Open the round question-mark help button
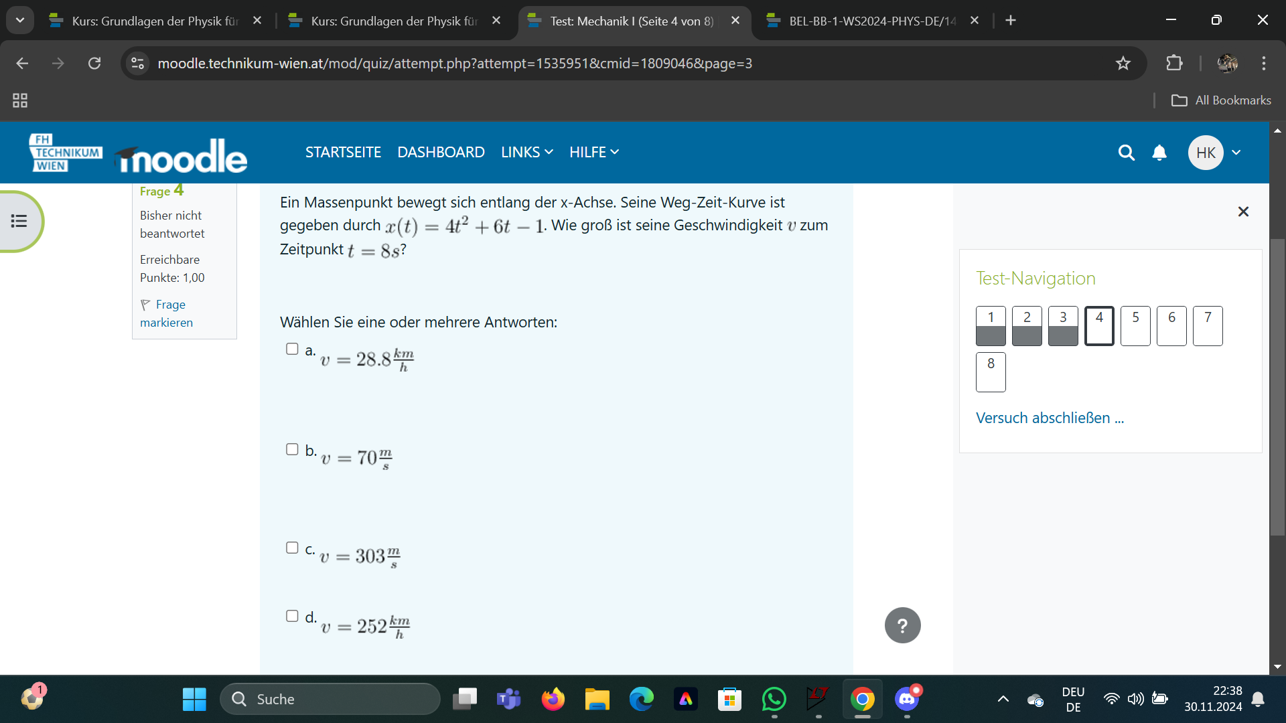The width and height of the screenshot is (1286, 723). click(x=902, y=625)
